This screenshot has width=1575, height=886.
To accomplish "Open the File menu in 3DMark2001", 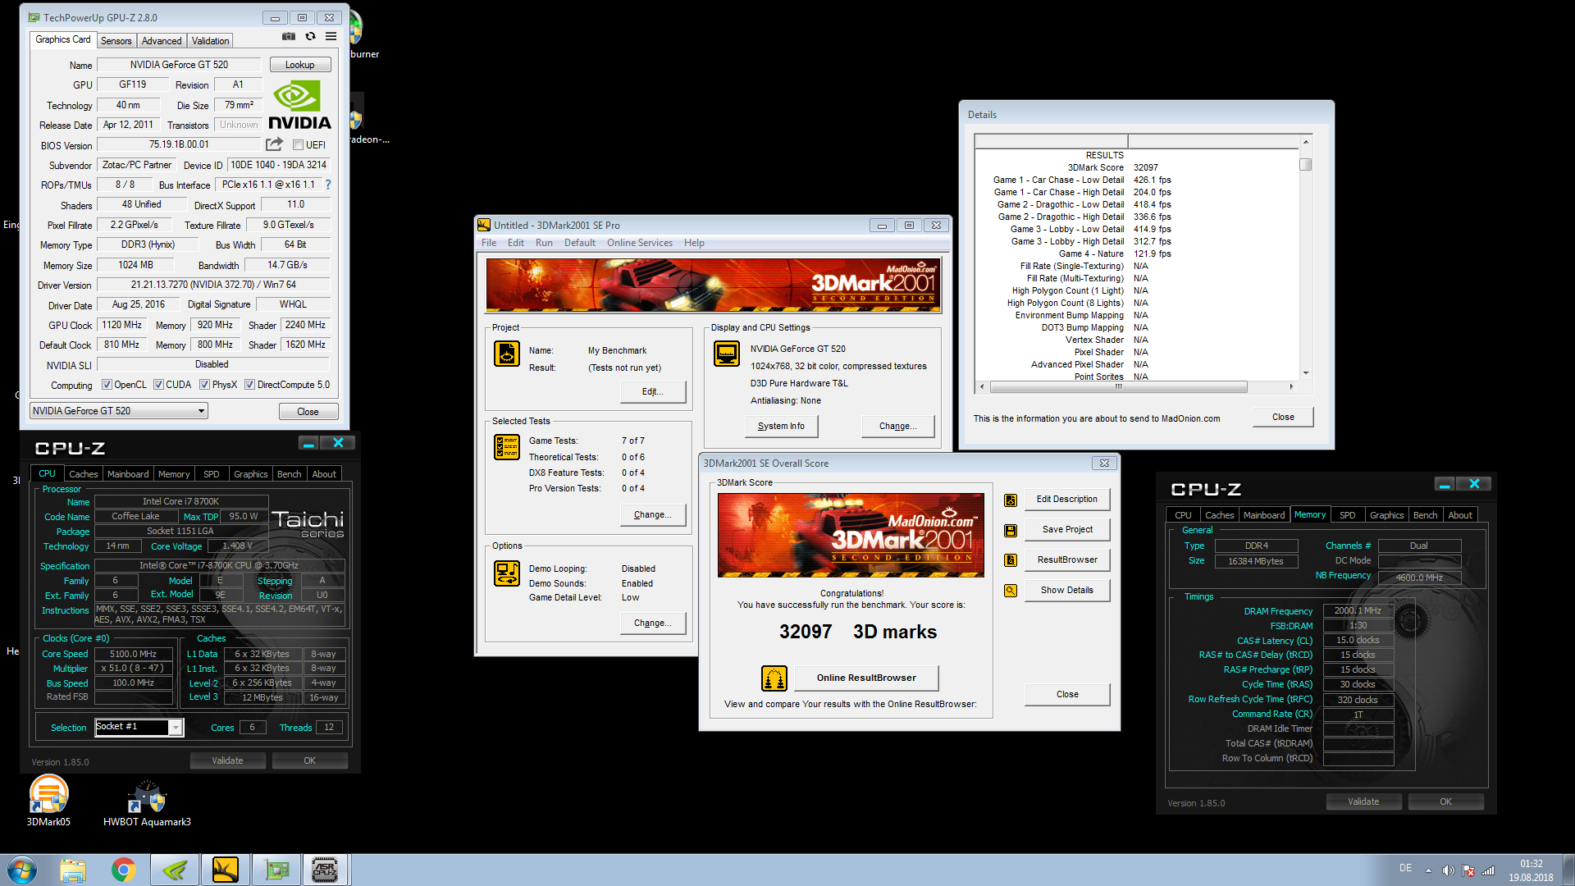I will click(489, 243).
